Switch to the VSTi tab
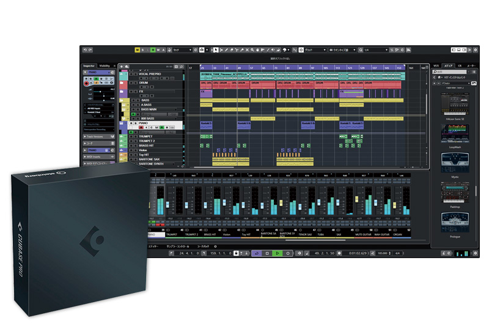The width and height of the screenshot is (489, 326). click(x=436, y=65)
